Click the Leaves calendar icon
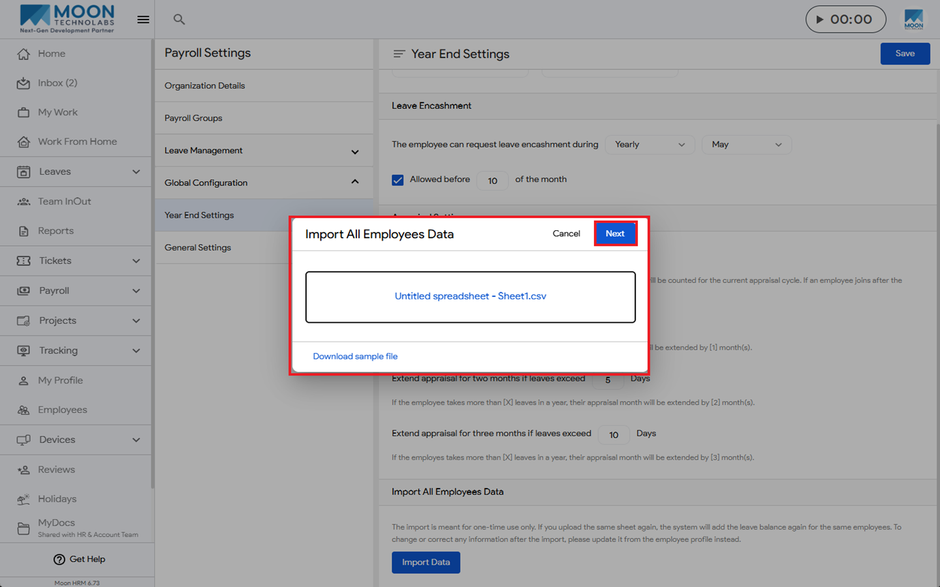The height and width of the screenshot is (587, 940). point(23,172)
